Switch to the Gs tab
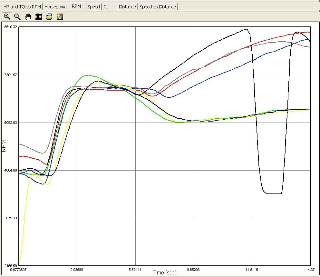This screenshot has width=320, height=277. [109, 7]
